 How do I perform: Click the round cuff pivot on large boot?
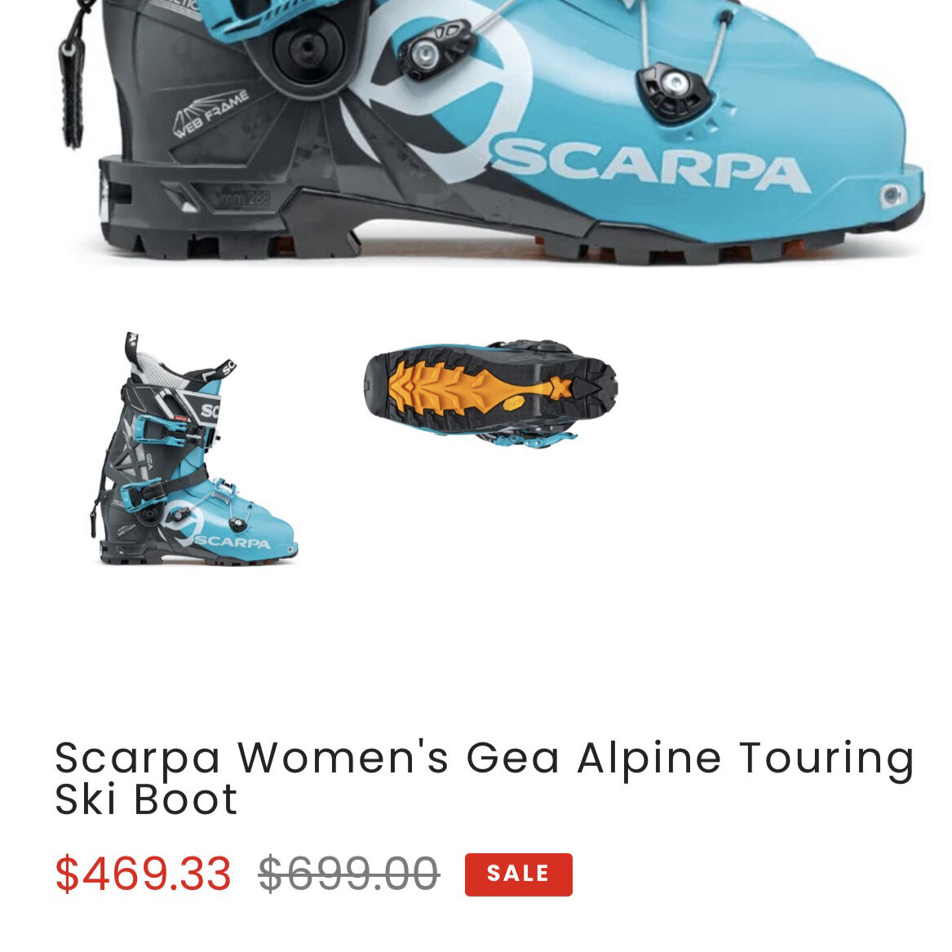coord(308,50)
